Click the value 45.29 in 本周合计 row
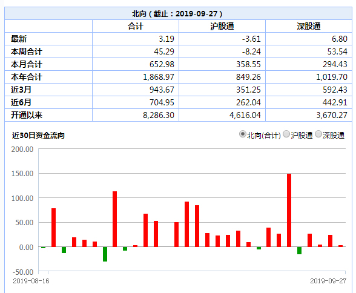Image resolution: width=356 pixels, height=293 pixels. pyautogui.click(x=164, y=51)
